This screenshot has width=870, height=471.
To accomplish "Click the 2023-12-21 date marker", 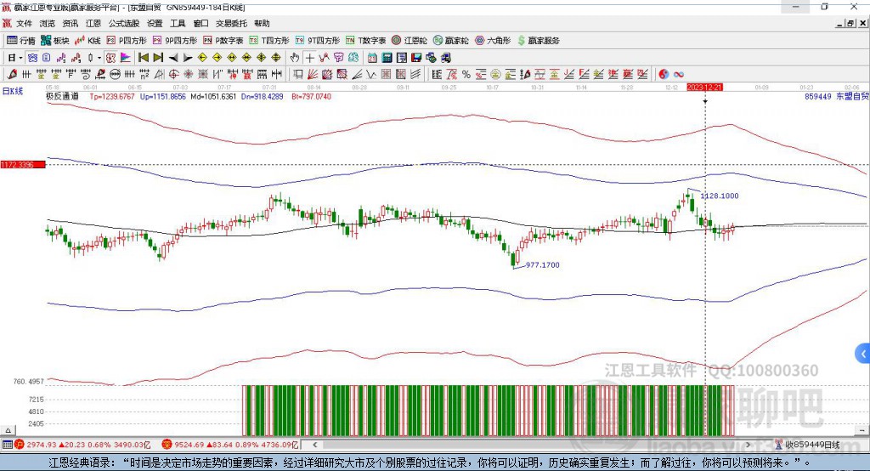I will coord(705,88).
